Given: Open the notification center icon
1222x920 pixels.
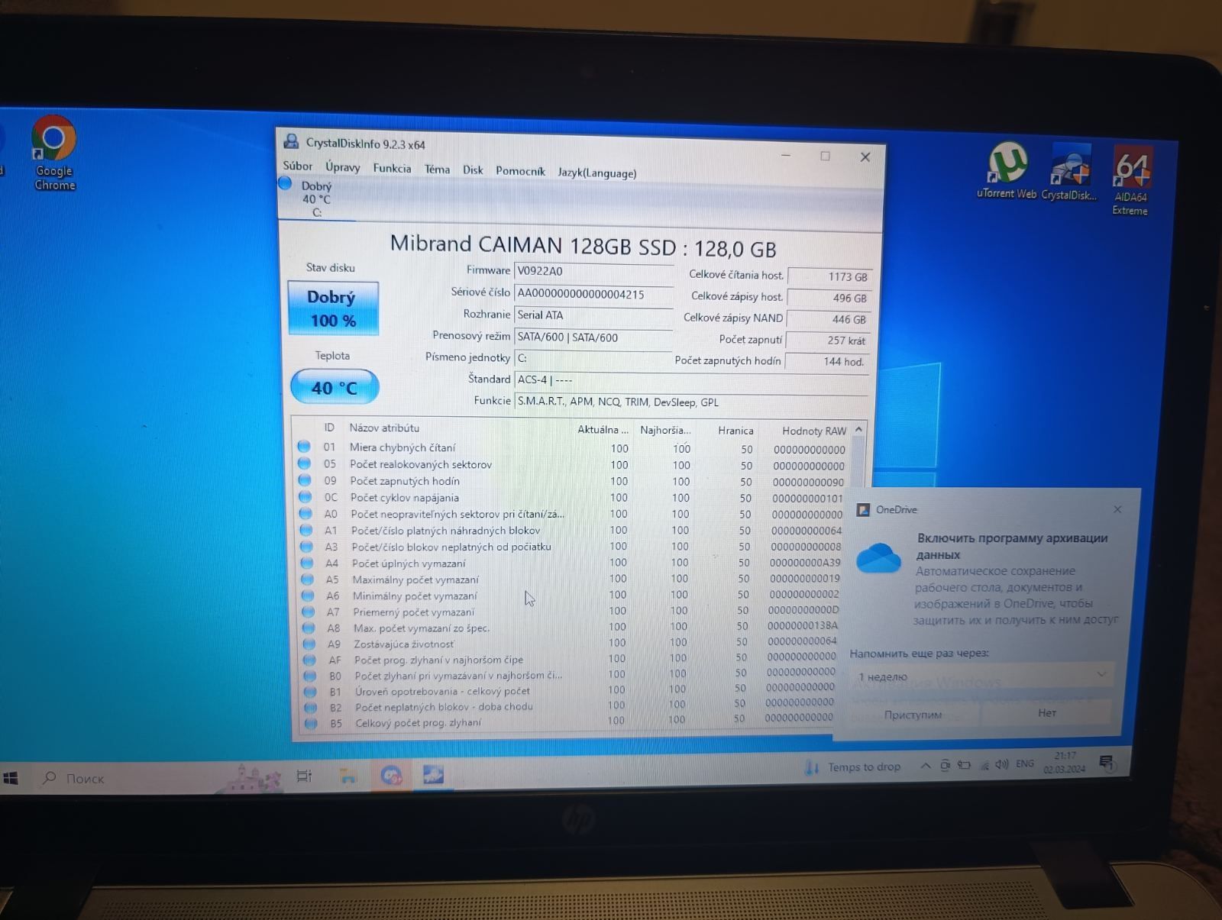Looking at the screenshot, I should (x=1106, y=762).
